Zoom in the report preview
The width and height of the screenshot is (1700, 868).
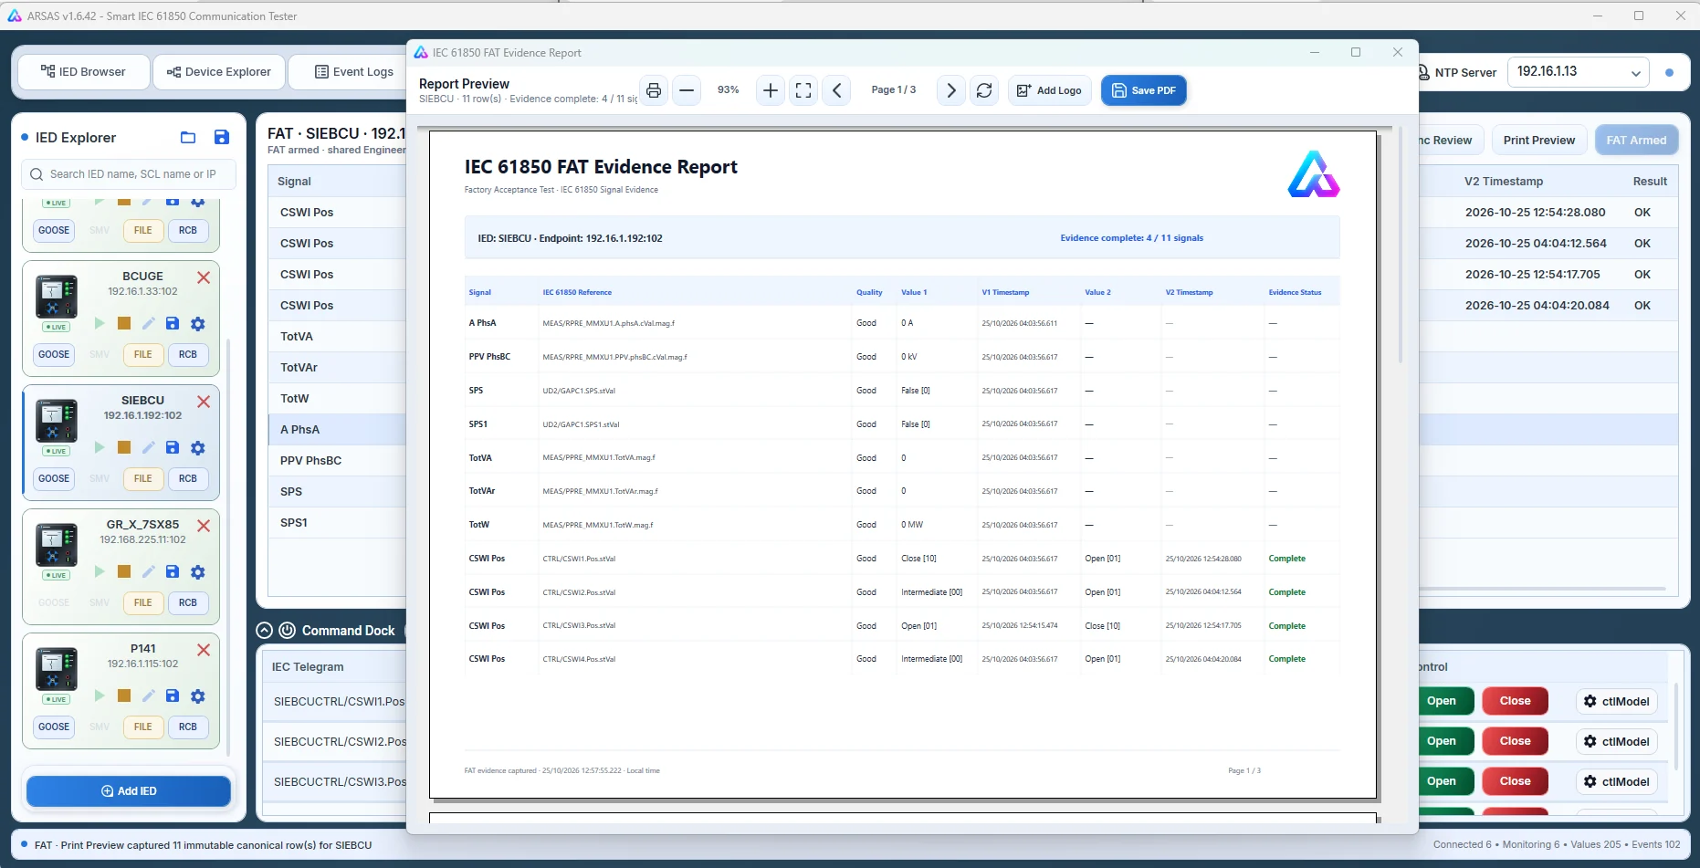point(771,90)
